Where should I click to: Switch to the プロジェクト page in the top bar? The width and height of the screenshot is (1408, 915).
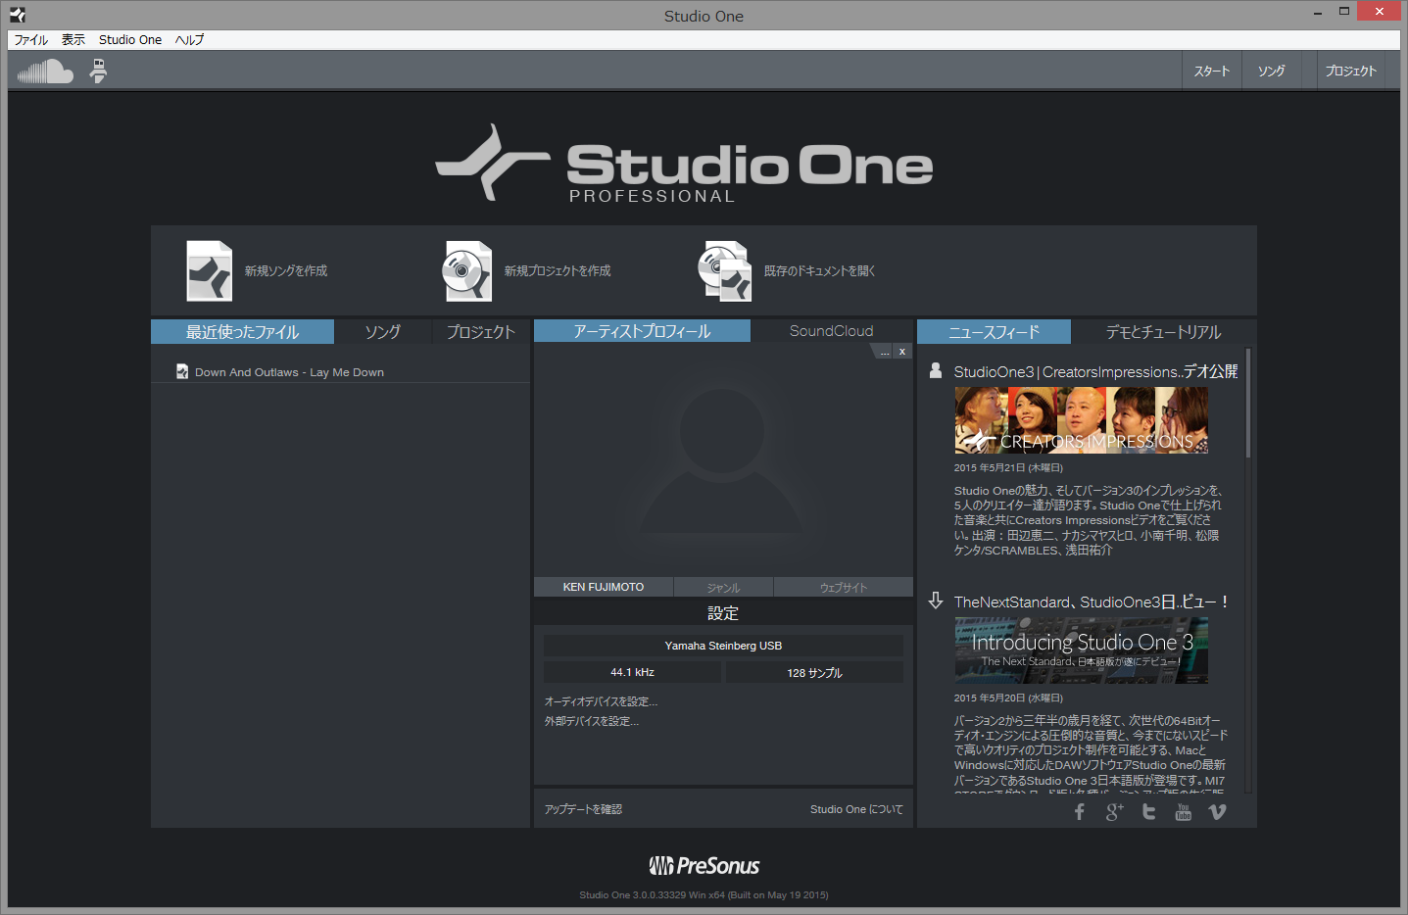tap(1351, 72)
